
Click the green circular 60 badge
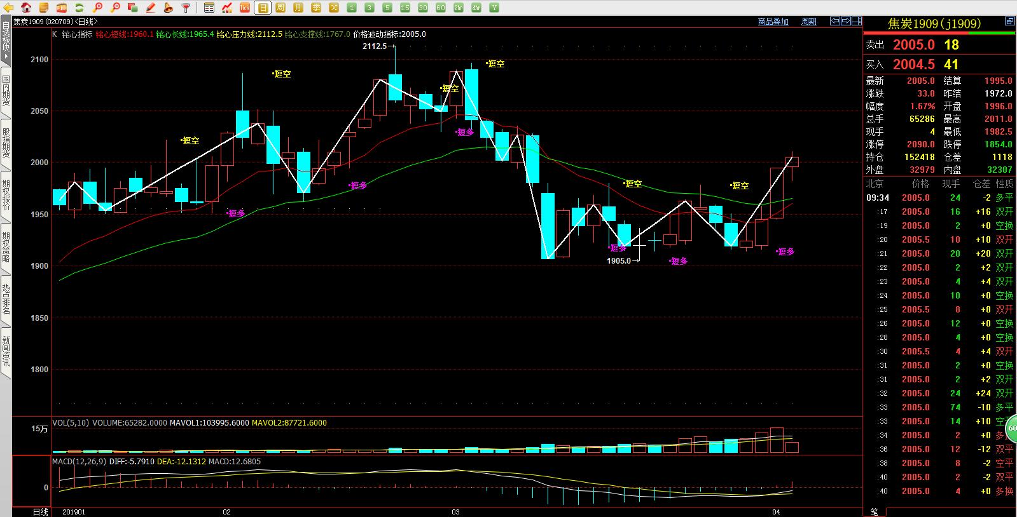tap(1011, 428)
